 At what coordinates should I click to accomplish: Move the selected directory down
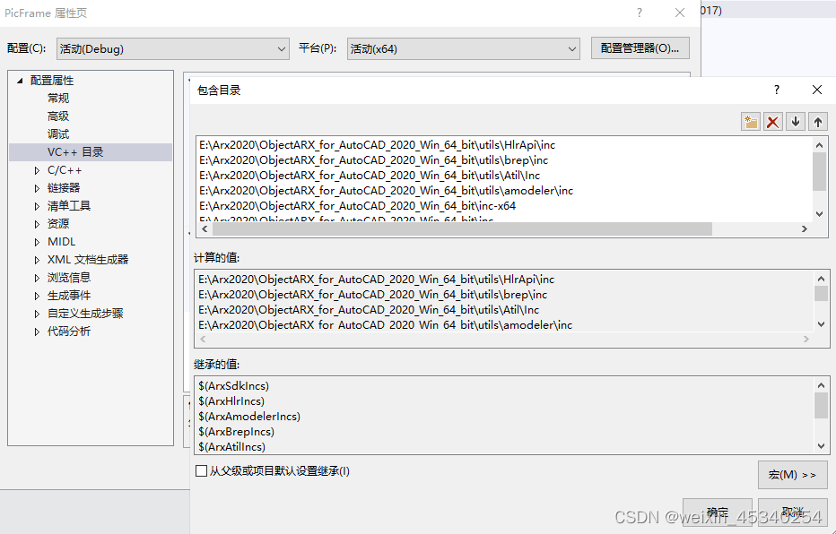click(x=794, y=122)
